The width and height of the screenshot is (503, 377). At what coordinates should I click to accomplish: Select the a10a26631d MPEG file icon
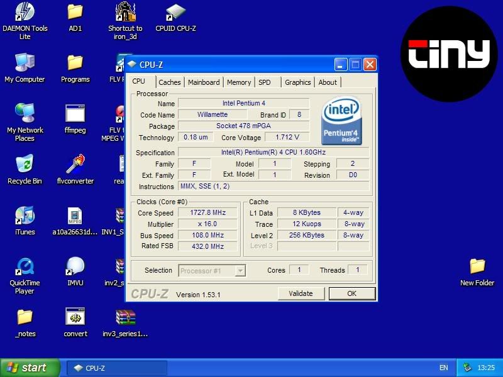coord(75,221)
